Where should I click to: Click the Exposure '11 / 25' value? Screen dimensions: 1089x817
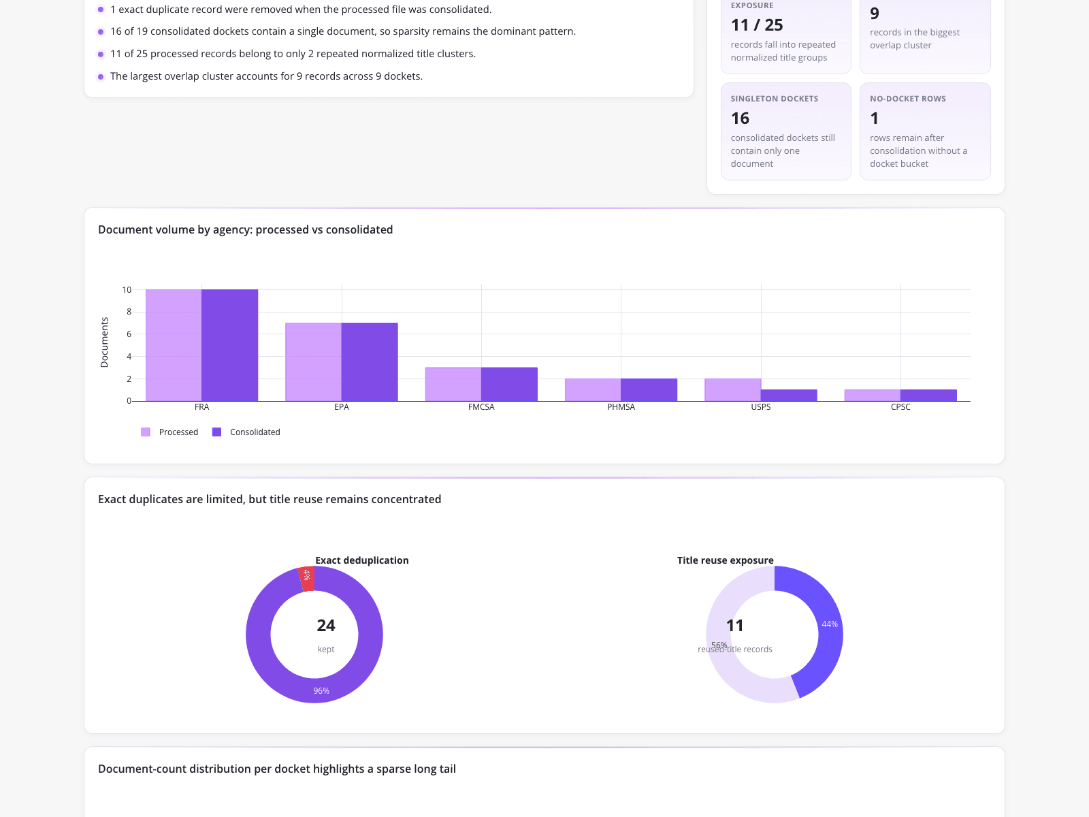click(x=757, y=25)
